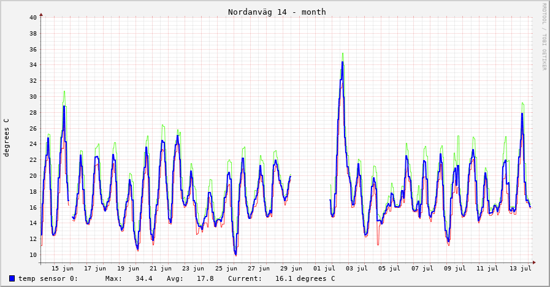Click the Max value '34.4'
550x287 pixels.
144,278
